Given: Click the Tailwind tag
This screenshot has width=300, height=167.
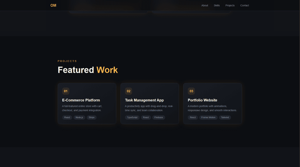Looking at the screenshot, I should 225,117.
